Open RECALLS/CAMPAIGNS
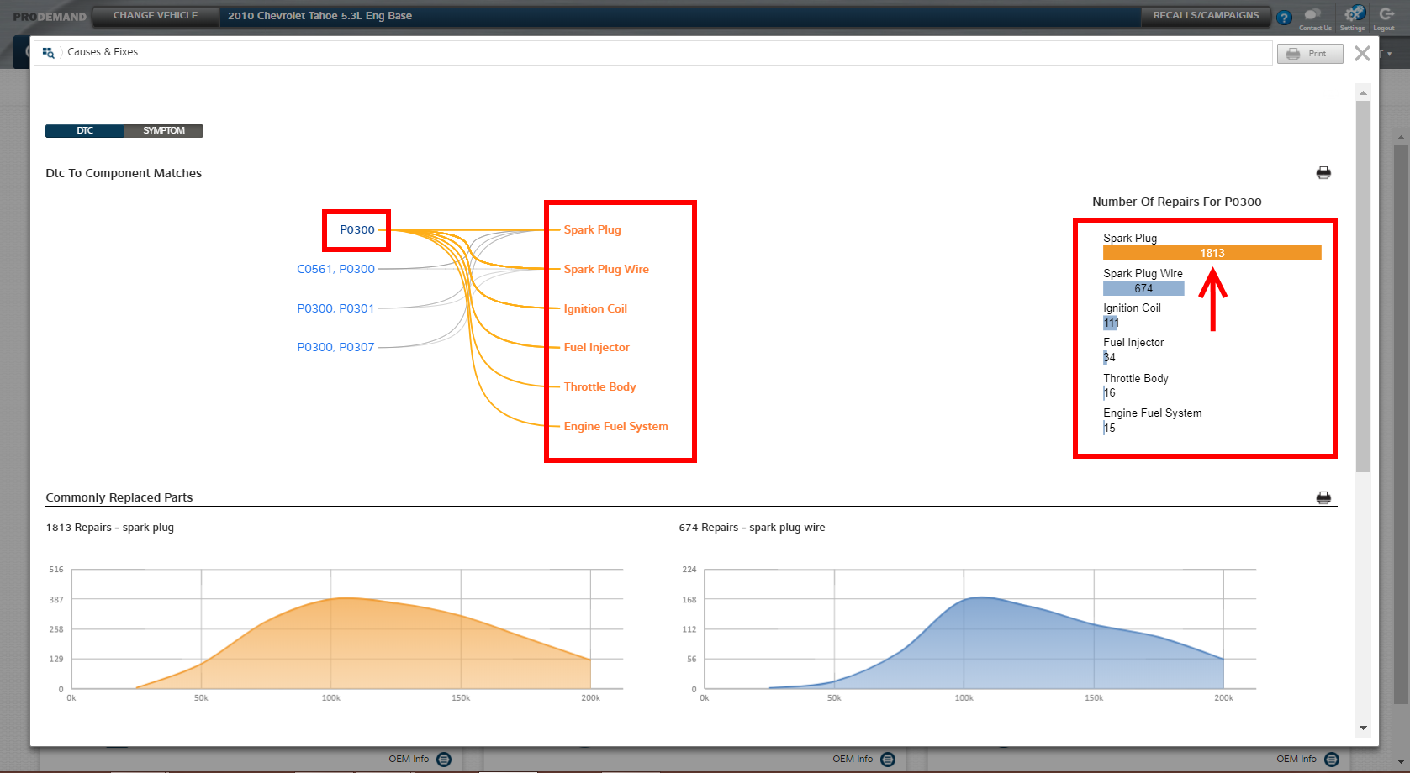The height and width of the screenshot is (773, 1410). [1205, 16]
